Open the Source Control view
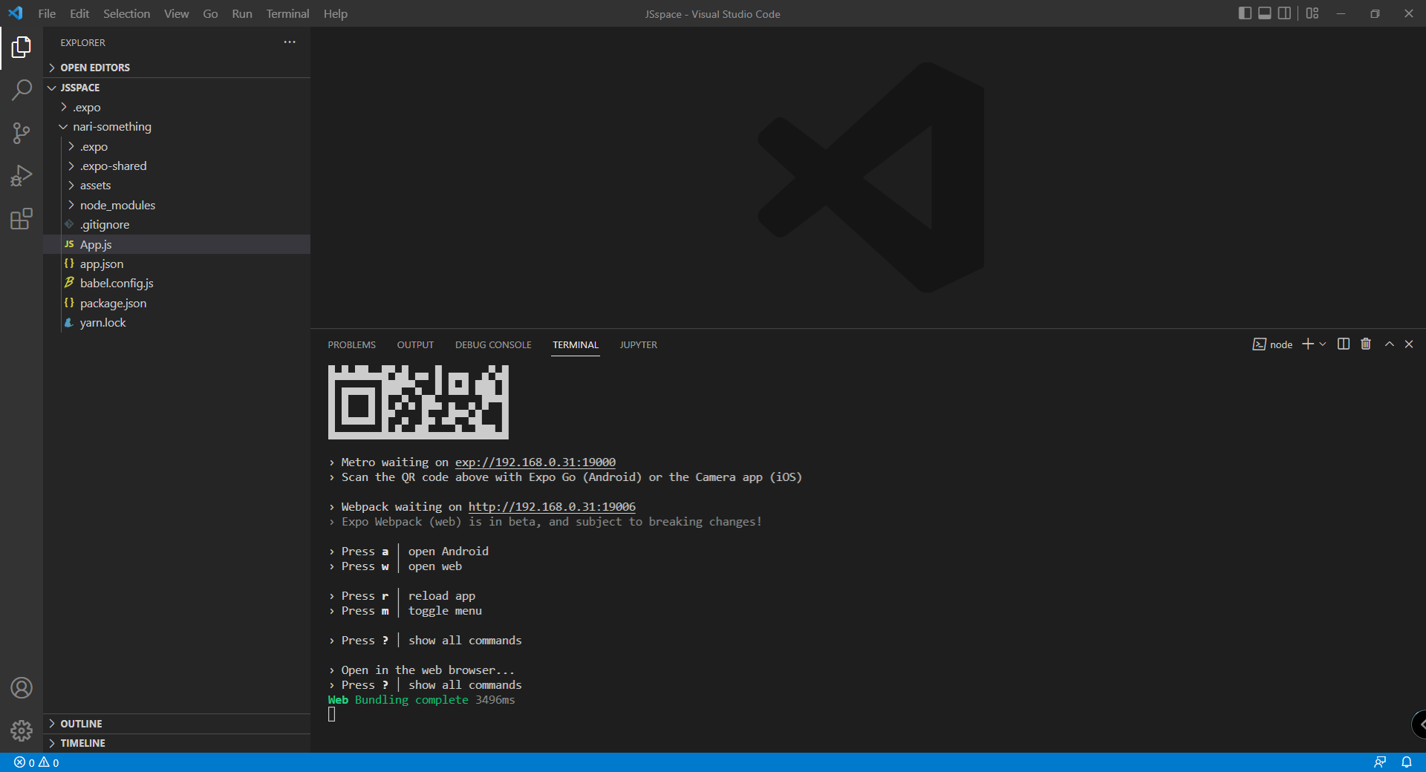This screenshot has height=772, width=1426. point(22,134)
